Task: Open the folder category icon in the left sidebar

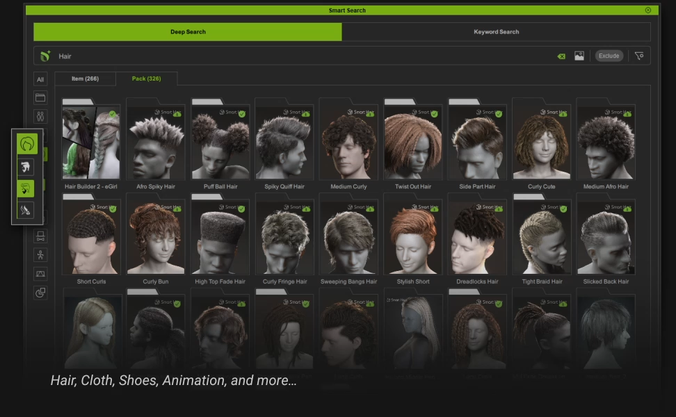Action: (x=40, y=97)
